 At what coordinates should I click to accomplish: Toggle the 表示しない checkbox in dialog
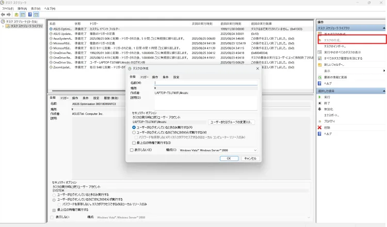pyautogui.click(x=131, y=150)
